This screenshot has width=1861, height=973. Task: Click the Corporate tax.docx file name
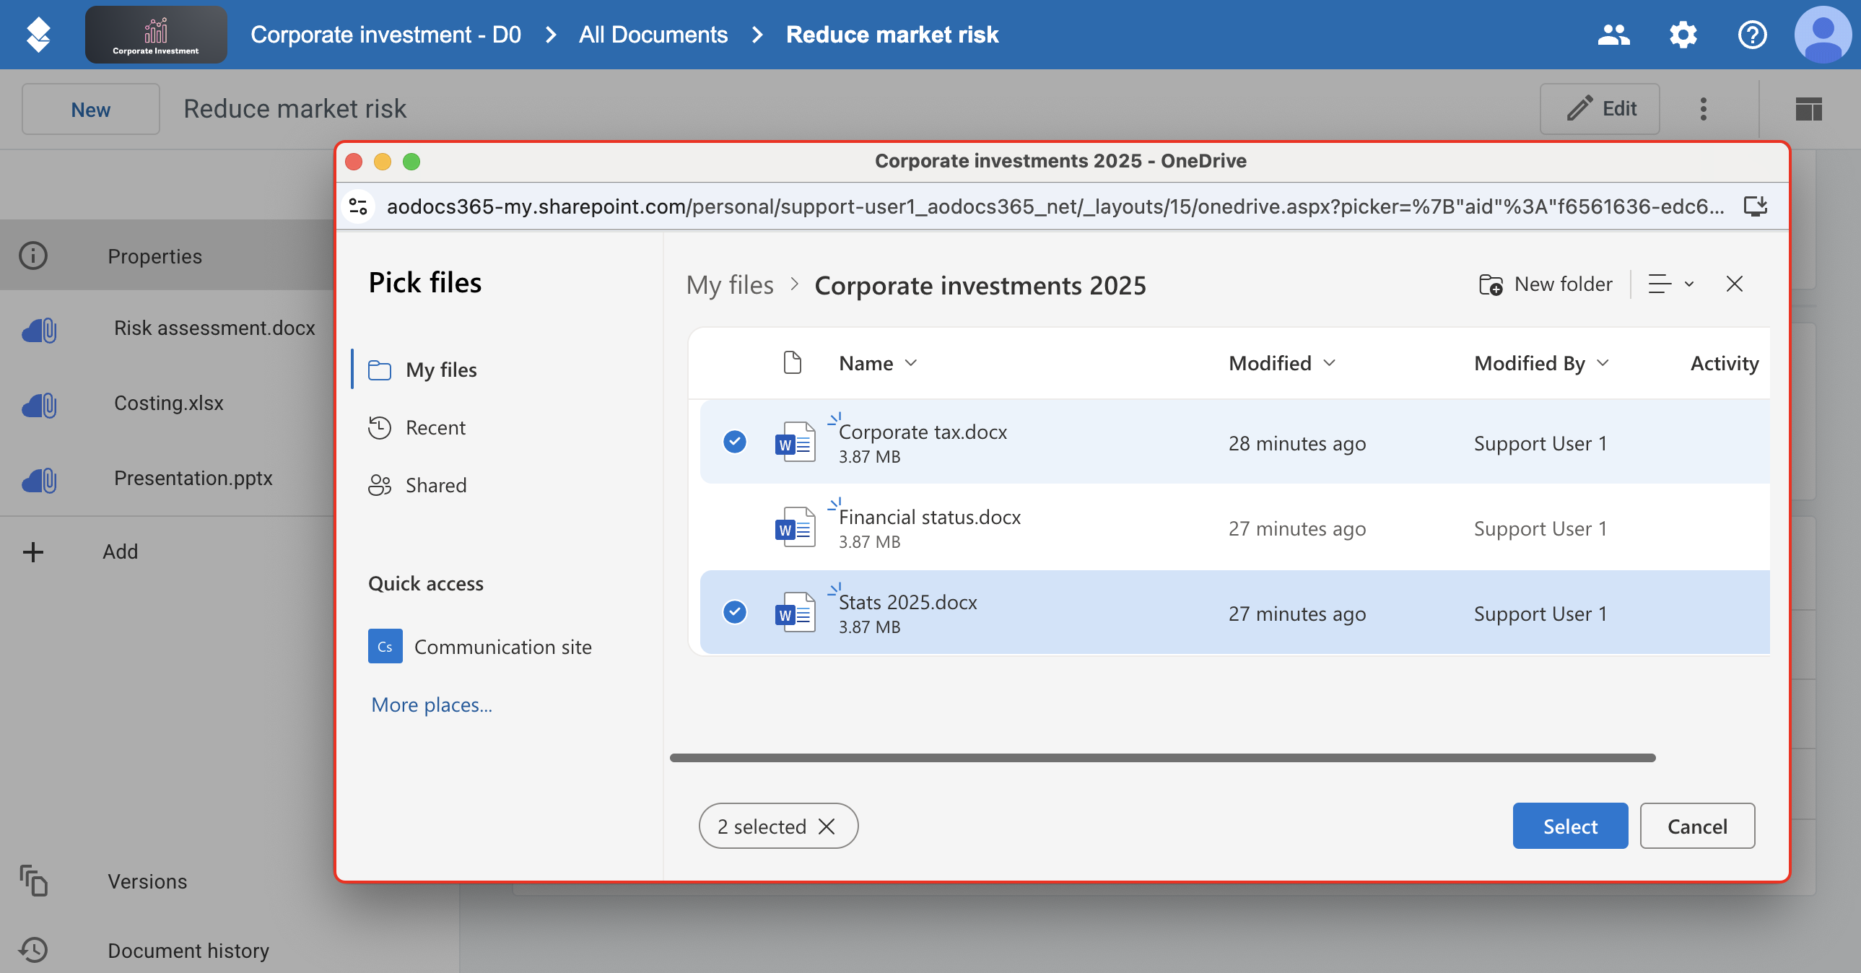923,432
